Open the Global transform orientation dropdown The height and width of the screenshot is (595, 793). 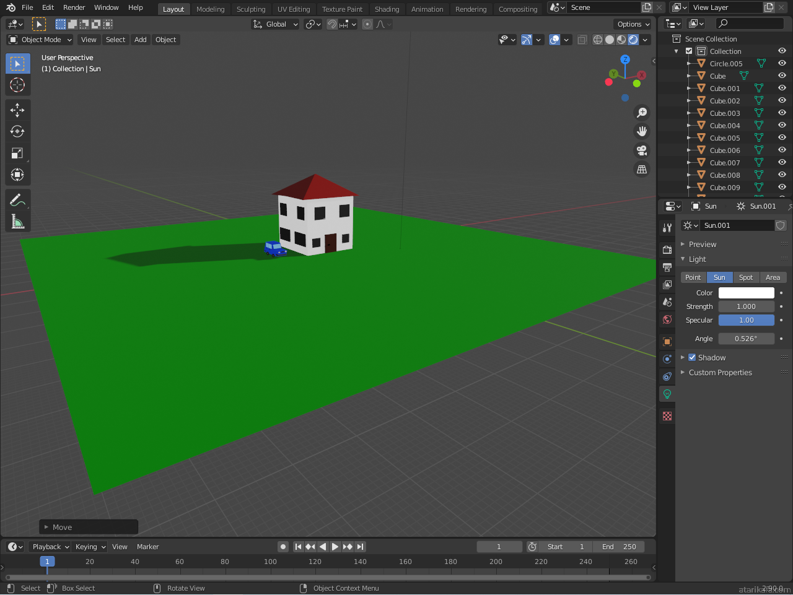pos(275,24)
